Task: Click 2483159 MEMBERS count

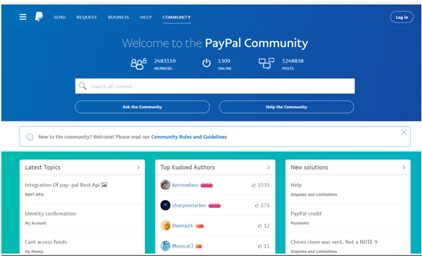Action: click(165, 64)
